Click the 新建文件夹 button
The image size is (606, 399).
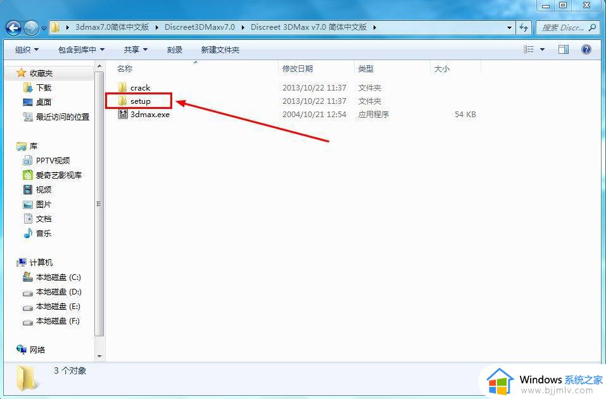tap(220, 49)
